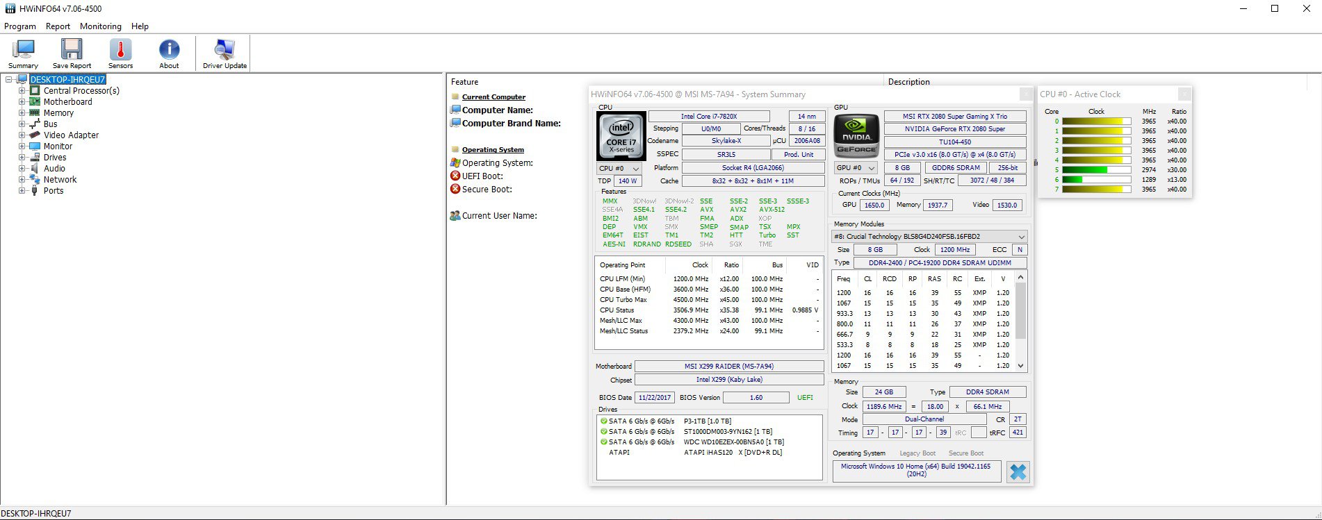Click the memory timings scrollbar down arrow
The width and height of the screenshot is (1322, 520).
(1020, 366)
